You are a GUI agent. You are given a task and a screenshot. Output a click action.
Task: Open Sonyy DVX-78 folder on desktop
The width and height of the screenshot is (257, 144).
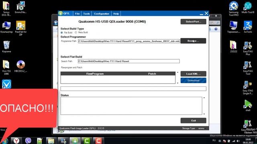[6, 8]
